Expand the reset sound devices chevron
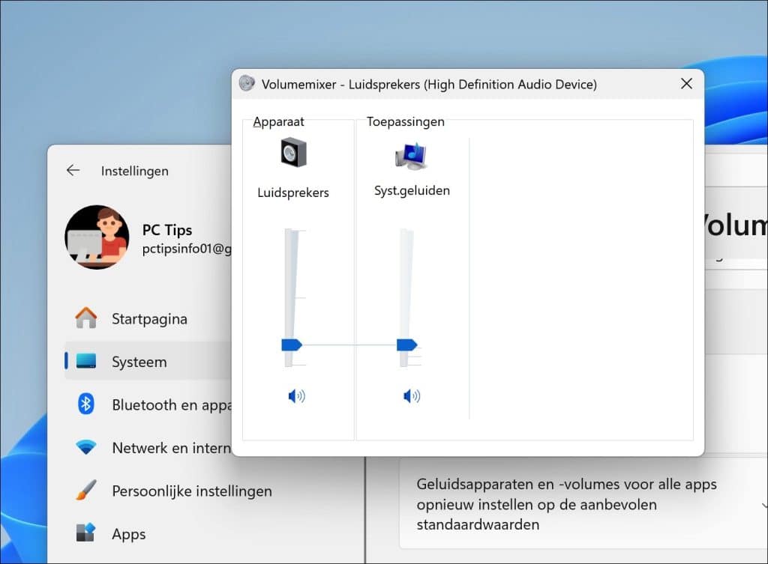The image size is (768, 564). point(763,504)
